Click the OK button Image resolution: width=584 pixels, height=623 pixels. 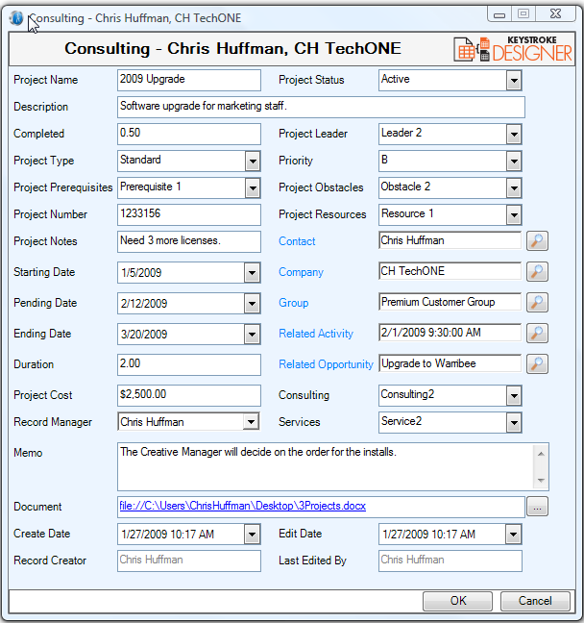point(458,601)
